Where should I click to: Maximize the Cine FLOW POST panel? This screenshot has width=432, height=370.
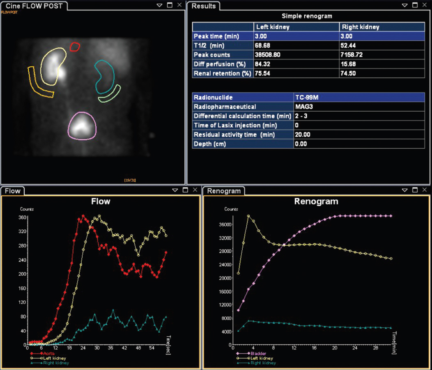(x=170, y=5)
